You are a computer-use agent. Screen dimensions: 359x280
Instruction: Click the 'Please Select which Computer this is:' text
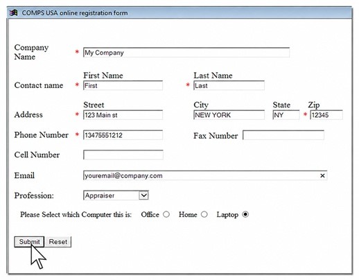point(76,215)
